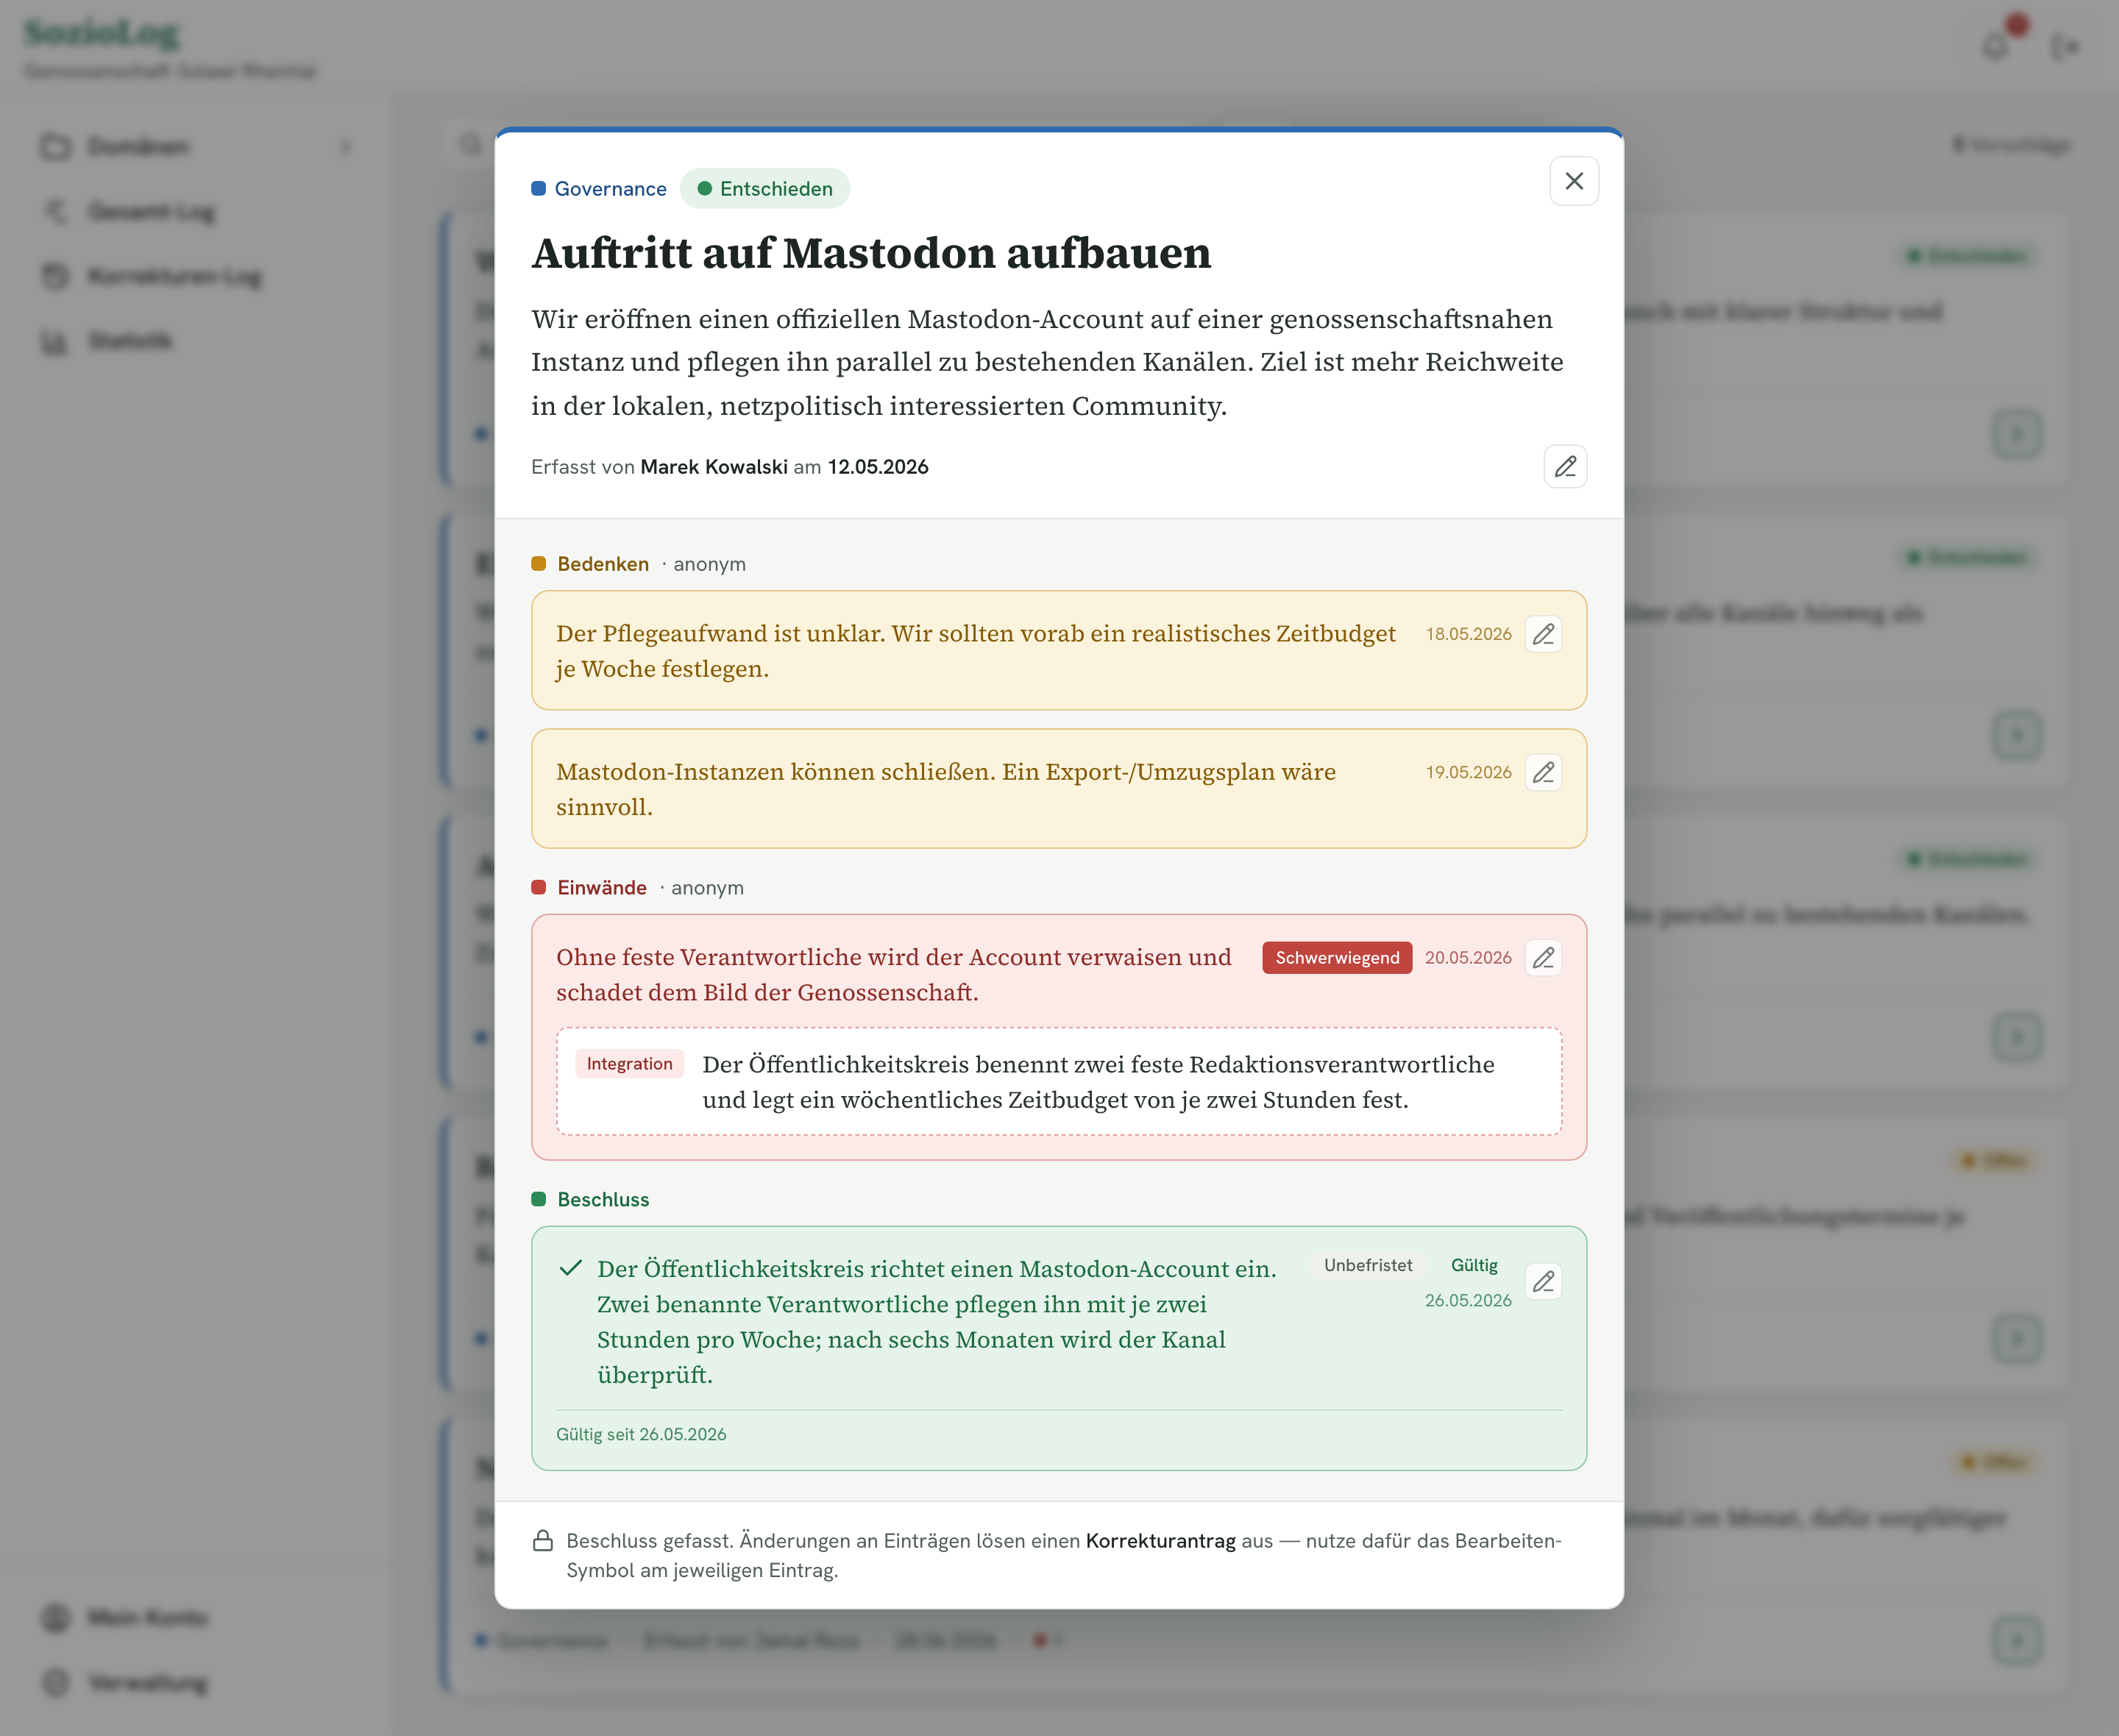Click the Unbefristet label

pos(1368,1265)
